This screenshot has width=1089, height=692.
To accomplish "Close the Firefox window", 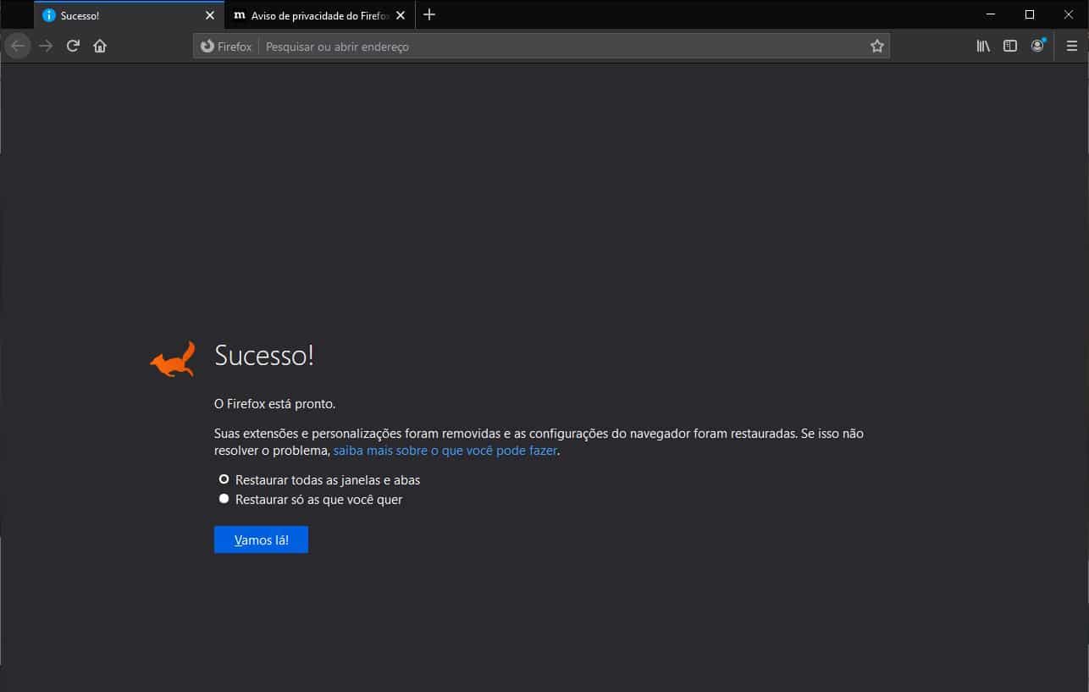I will pos(1069,14).
